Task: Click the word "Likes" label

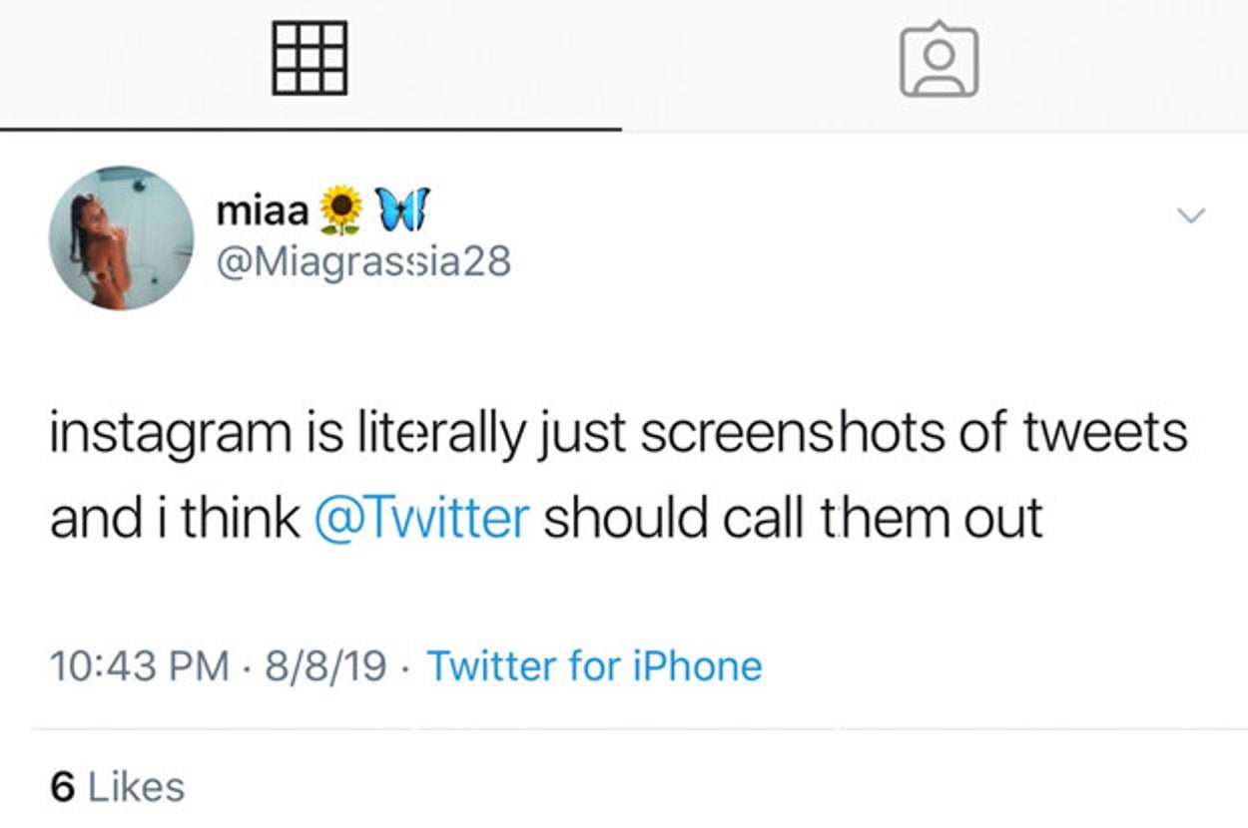Action: coord(137,787)
